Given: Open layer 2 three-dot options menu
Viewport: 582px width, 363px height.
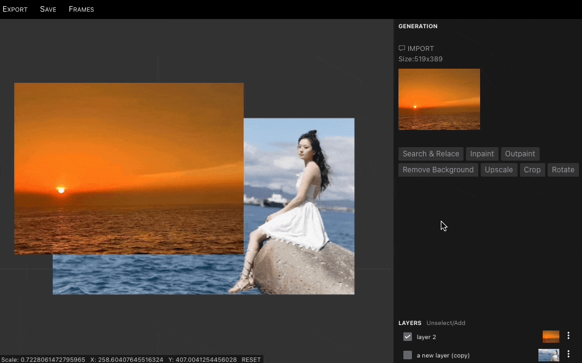Looking at the screenshot, I should click(x=568, y=336).
